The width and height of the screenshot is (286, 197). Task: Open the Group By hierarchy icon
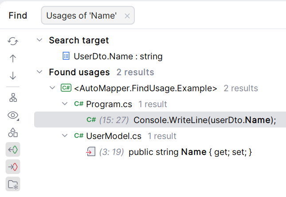13,97
